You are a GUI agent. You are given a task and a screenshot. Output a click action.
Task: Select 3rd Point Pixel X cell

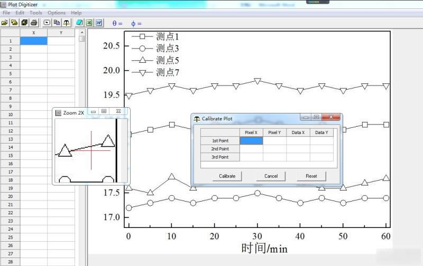[251, 157]
